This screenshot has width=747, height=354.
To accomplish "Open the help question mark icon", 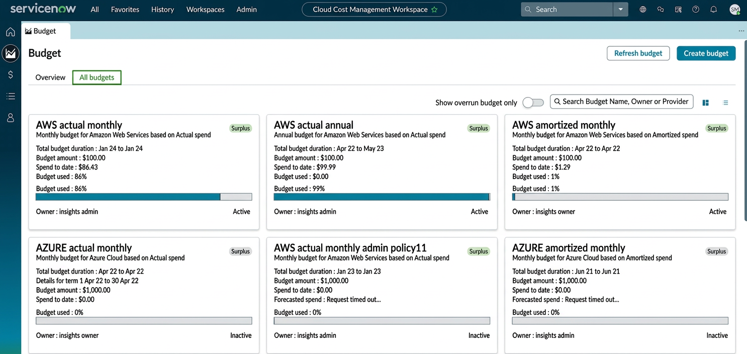I will coord(696,9).
